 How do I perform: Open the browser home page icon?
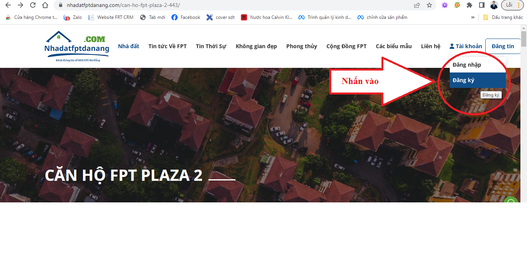pyautogui.click(x=45, y=5)
